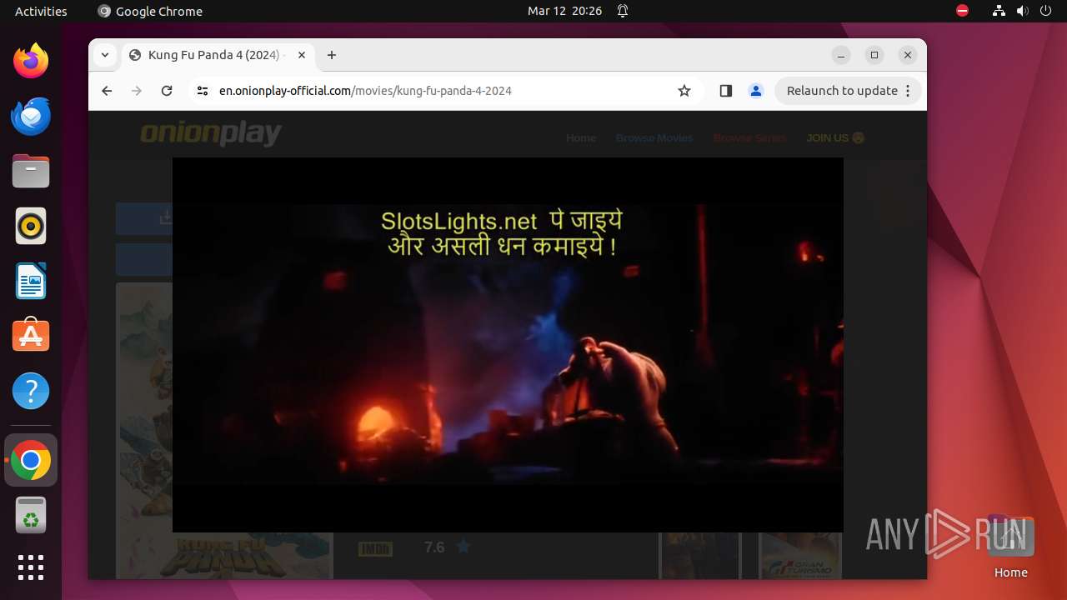Click the Activities button

41,11
